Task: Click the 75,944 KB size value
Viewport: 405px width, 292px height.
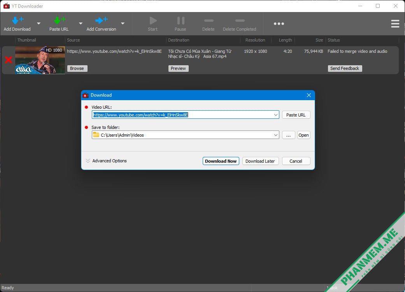Action: click(x=314, y=51)
